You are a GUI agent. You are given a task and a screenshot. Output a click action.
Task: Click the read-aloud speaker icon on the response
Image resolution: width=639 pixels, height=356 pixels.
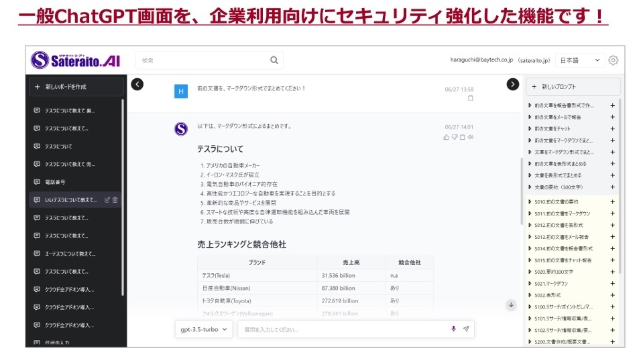click(x=471, y=137)
